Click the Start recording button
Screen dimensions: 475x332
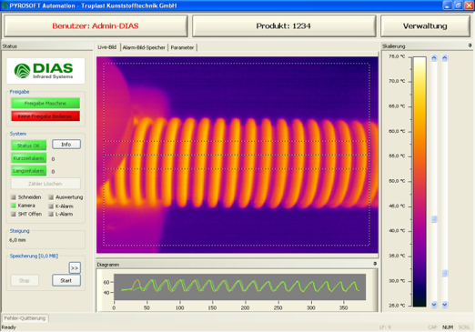pos(66,280)
